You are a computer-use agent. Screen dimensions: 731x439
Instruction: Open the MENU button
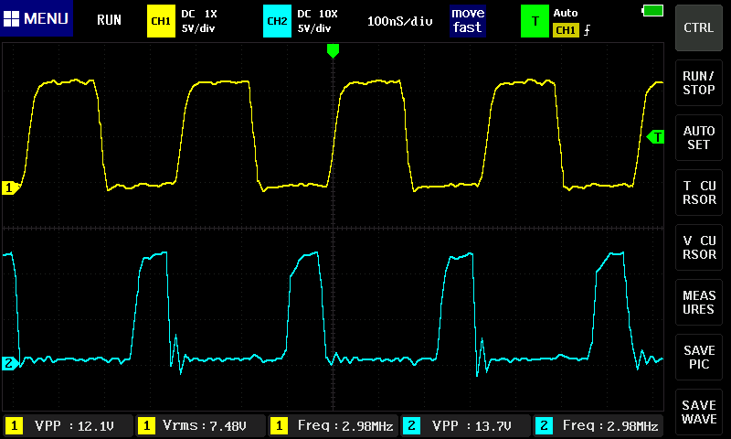[37, 19]
